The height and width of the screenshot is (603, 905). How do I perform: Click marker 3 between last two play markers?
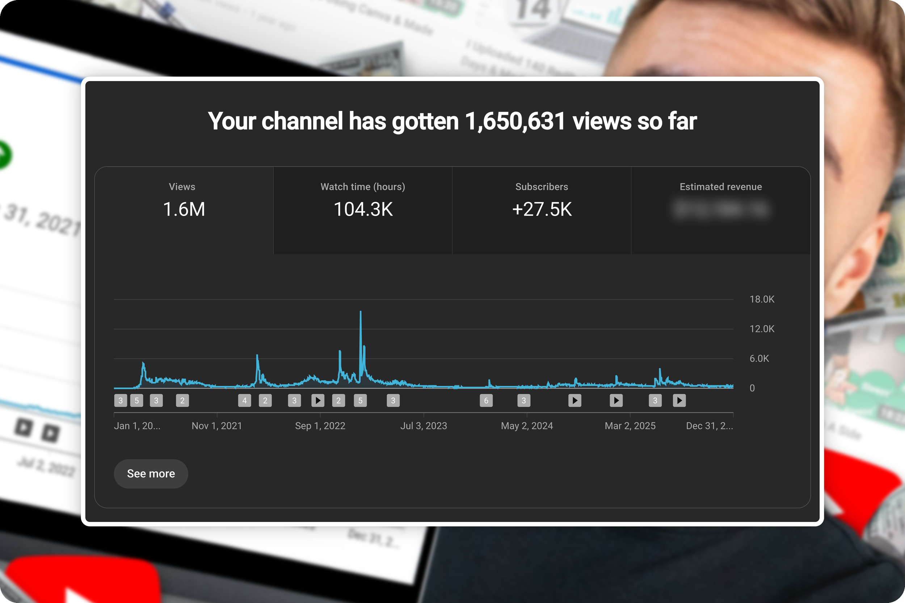[x=655, y=401]
